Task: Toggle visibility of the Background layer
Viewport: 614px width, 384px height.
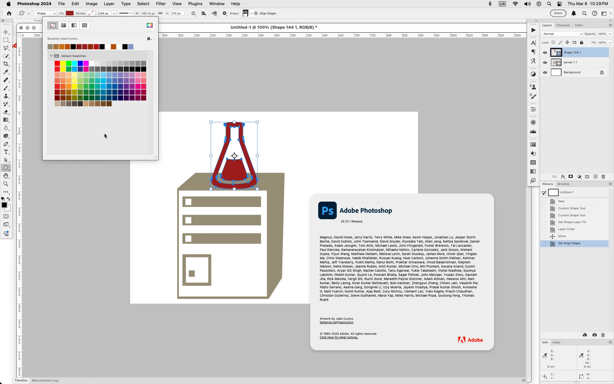Action: tap(545, 72)
